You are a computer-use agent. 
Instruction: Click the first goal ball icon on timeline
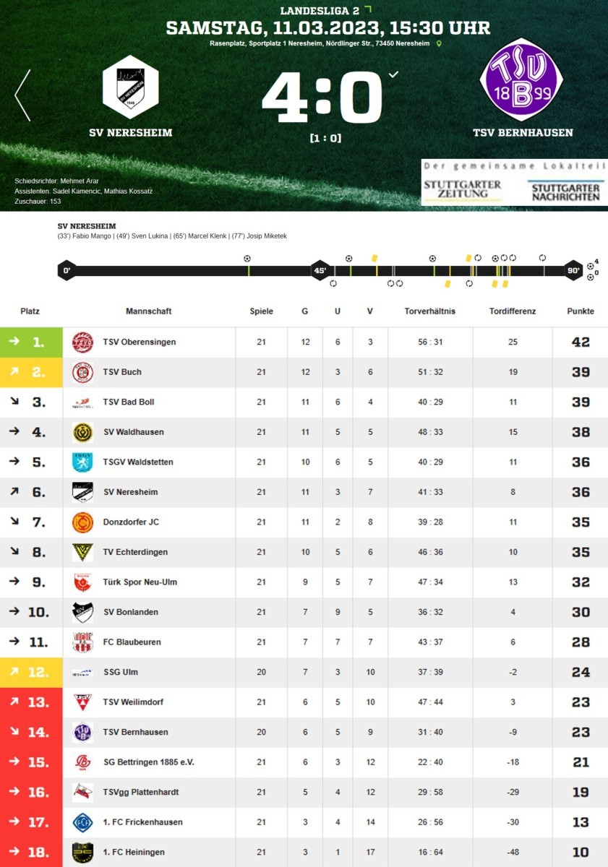pos(247,258)
